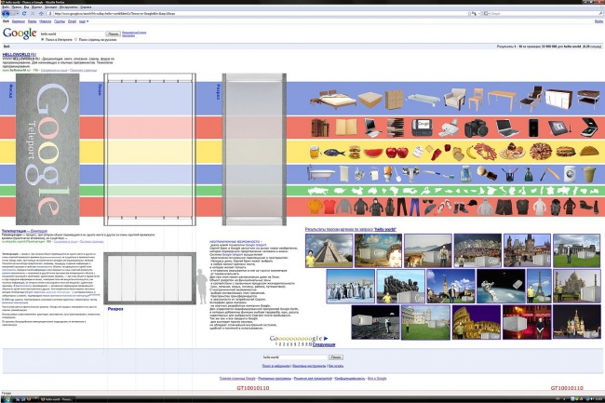The width and height of the screenshot is (605, 403).
Task: Open the Eiffel Tower thumbnail
Action: coord(539,286)
